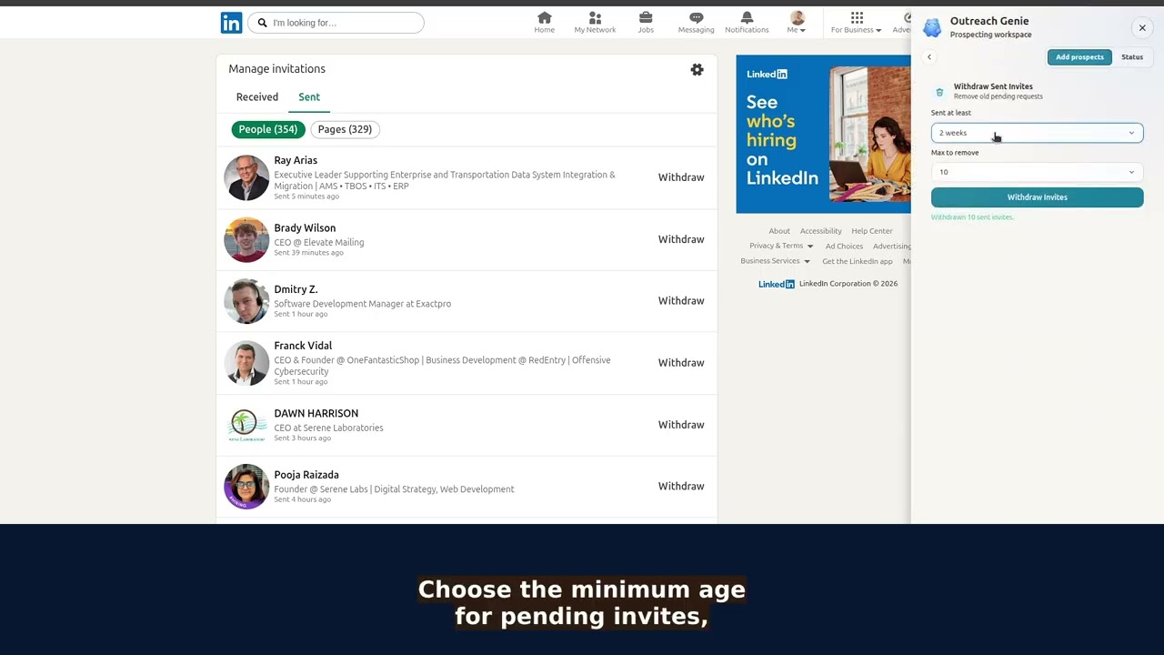Open the 'Sent at least' 2 weeks dropdown
This screenshot has height=655, width=1164.
pos(1037,133)
